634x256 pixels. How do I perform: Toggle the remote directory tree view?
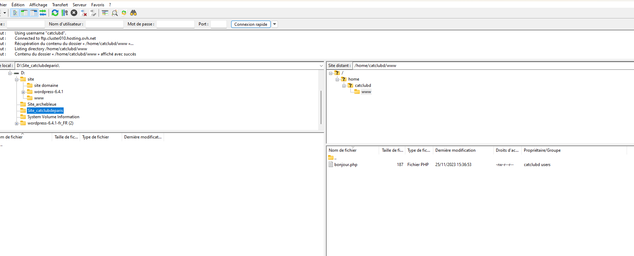(x=34, y=13)
